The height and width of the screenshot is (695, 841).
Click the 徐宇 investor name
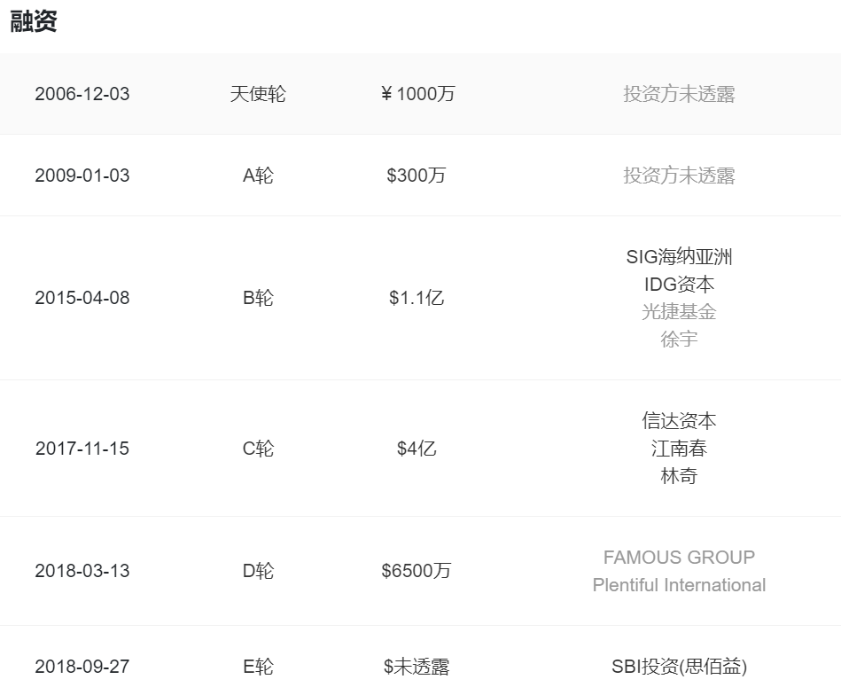[679, 340]
